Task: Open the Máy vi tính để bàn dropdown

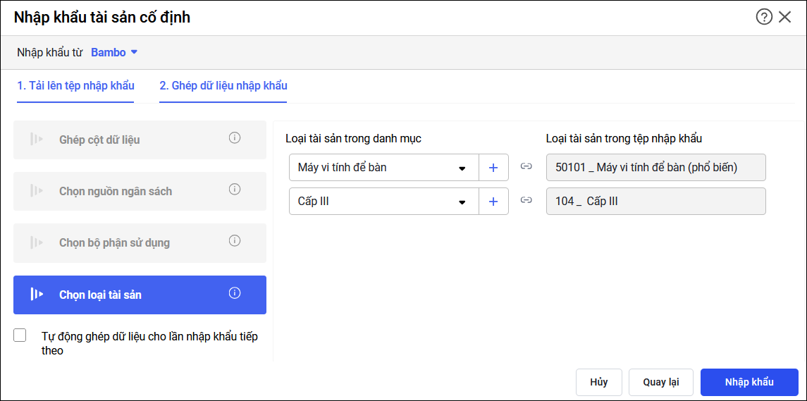Action: point(384,168)
